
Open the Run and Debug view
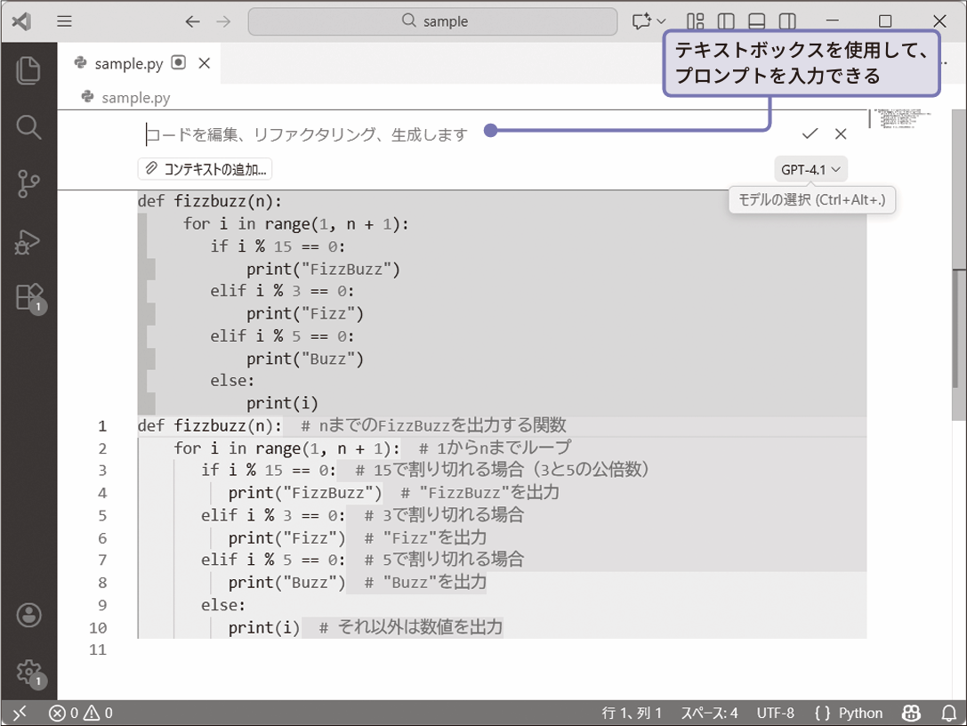[x=28, y=242]
